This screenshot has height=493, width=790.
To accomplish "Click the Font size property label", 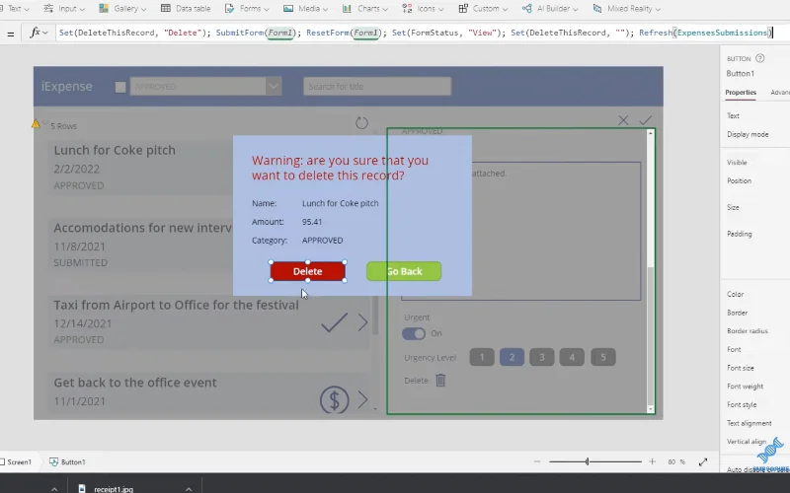I will pos(740,368).
